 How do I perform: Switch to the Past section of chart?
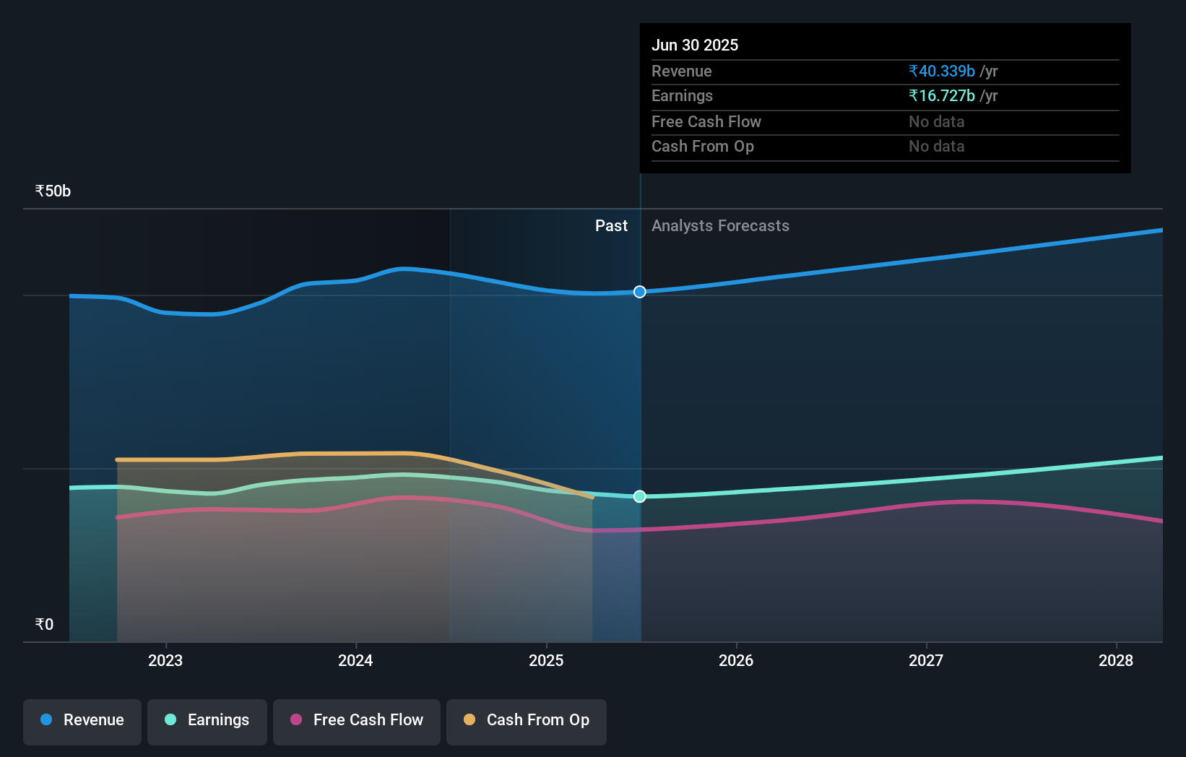(612, 225)
